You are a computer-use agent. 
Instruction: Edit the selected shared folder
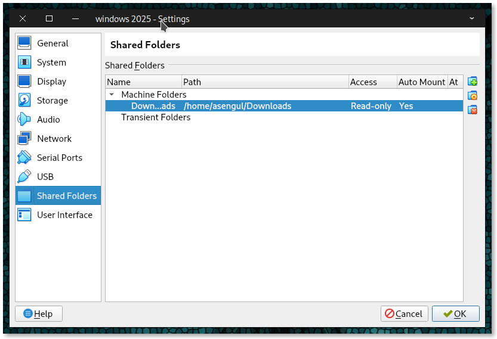[x=473, y=95]
